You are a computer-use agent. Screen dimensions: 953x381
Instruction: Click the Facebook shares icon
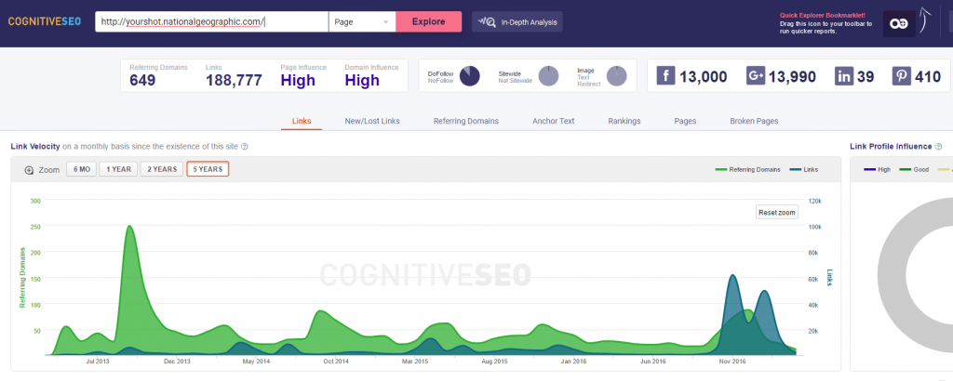666,76
